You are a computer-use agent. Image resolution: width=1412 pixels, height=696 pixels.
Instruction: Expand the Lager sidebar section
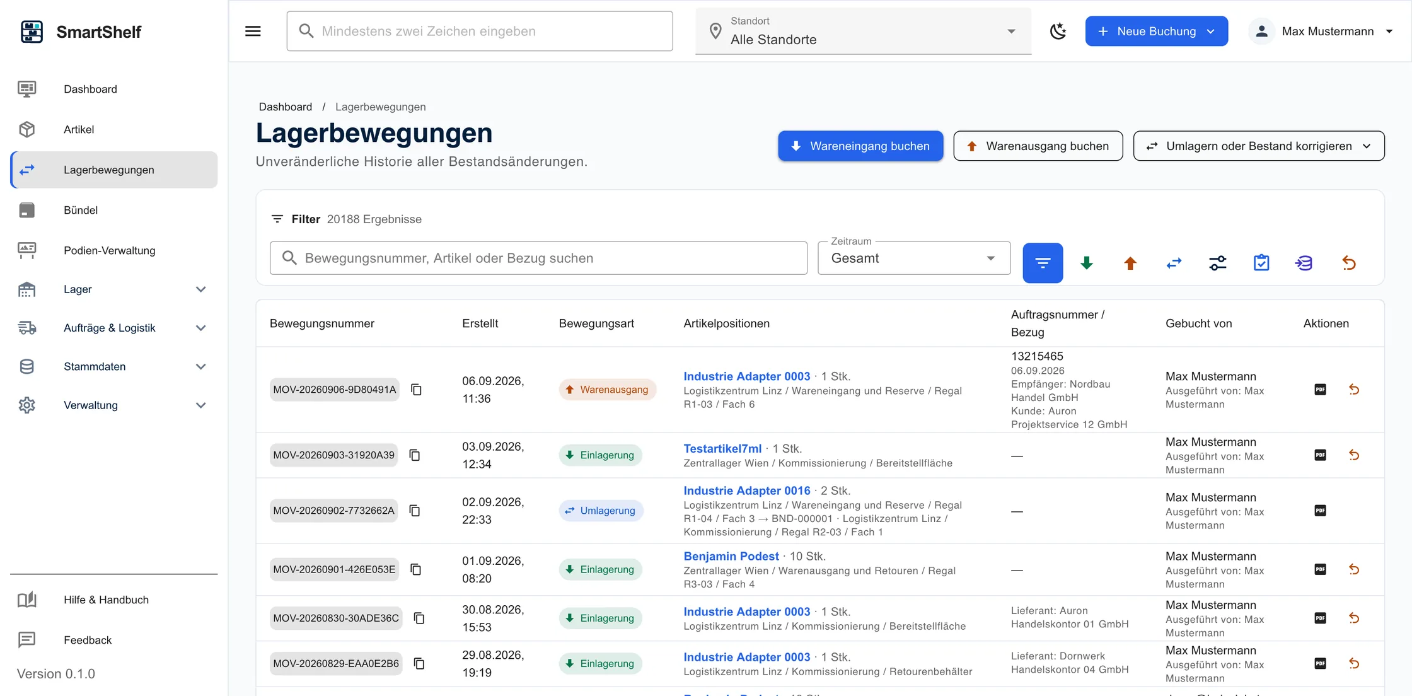(114, 289)
